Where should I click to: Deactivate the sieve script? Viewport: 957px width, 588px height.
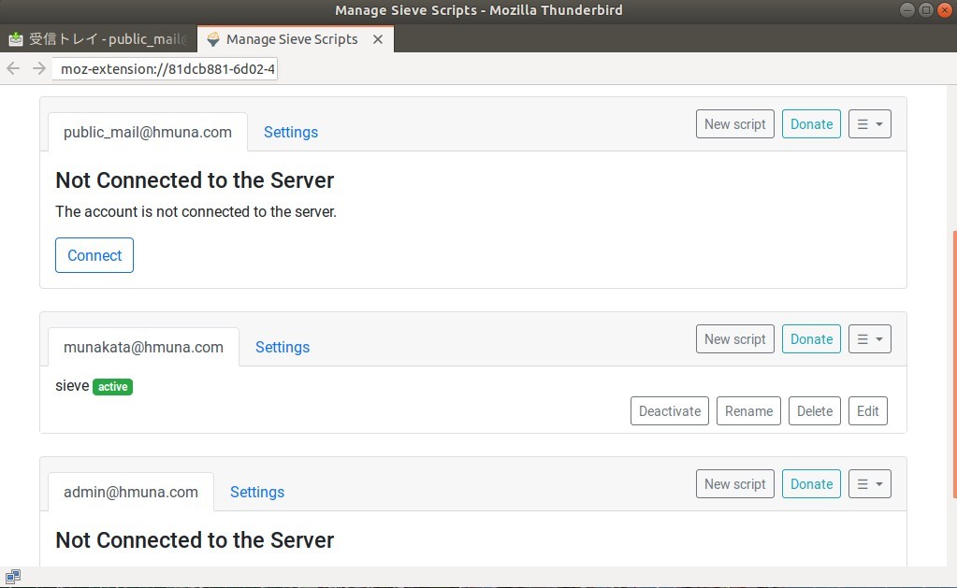[x=669, y=411]
